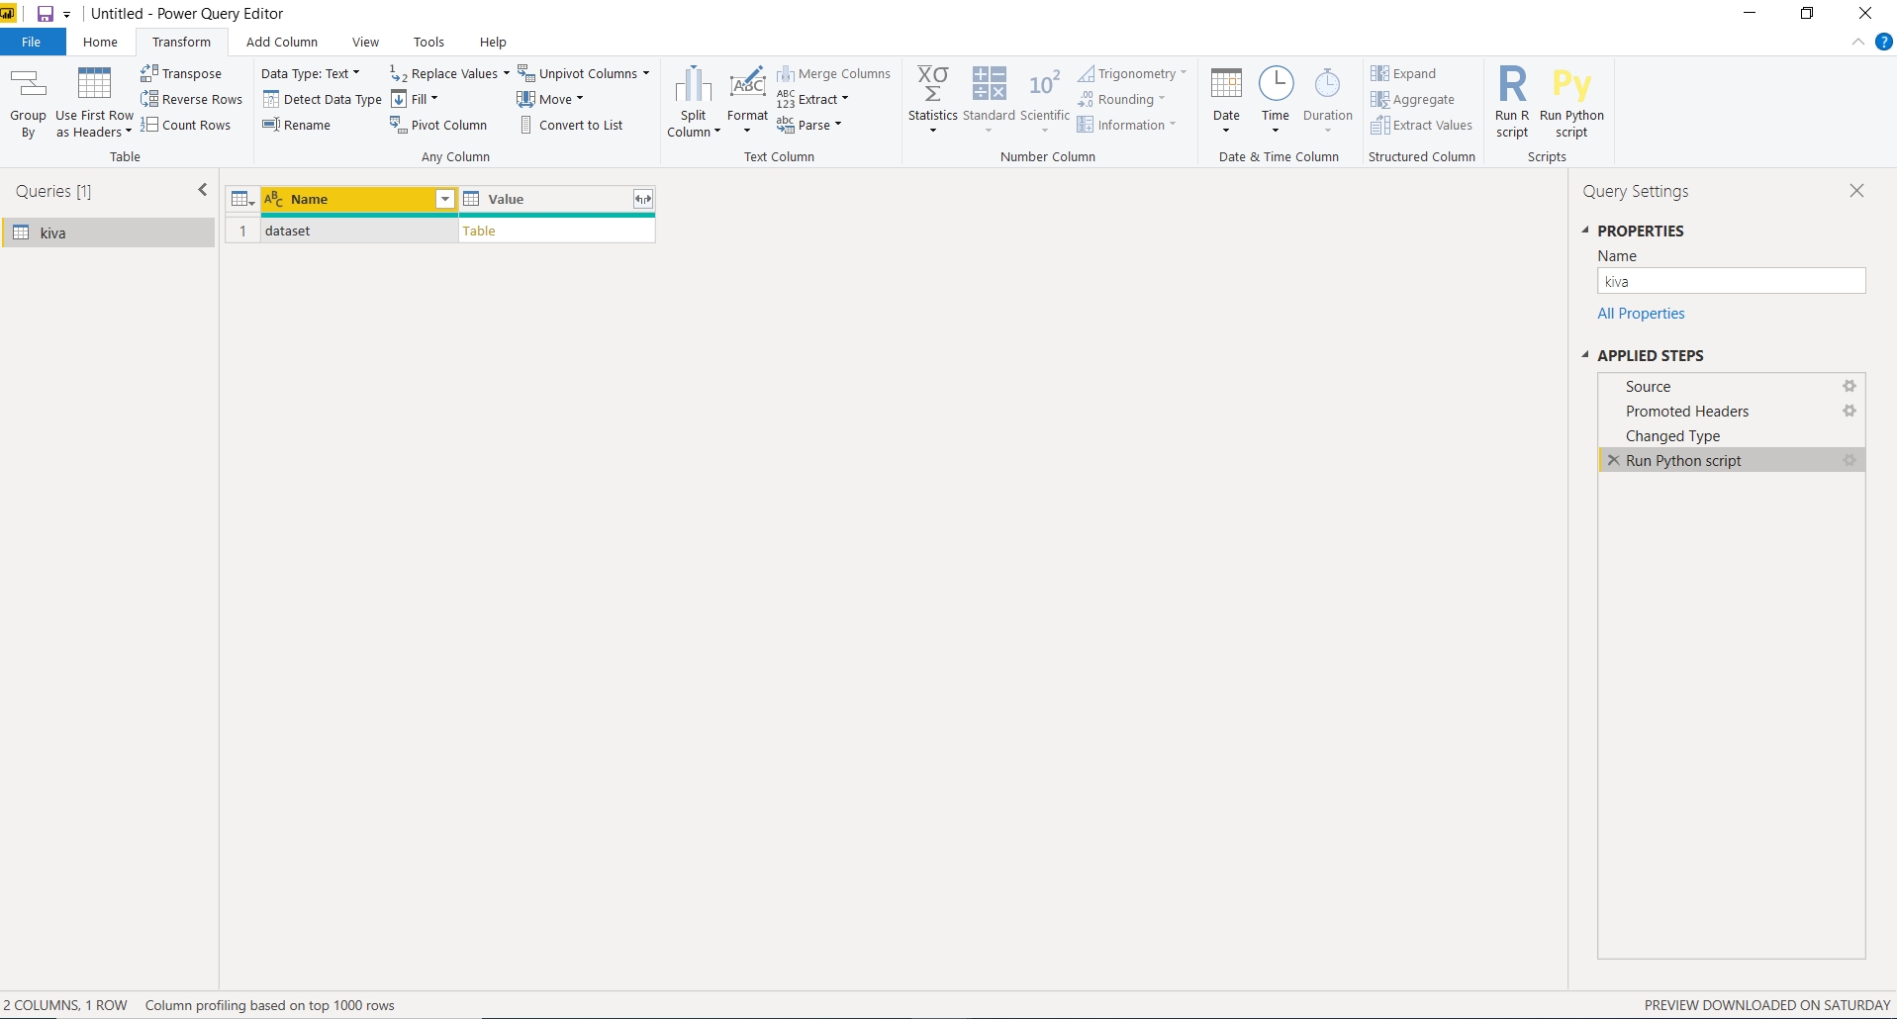Open the File menu
This screenshot has width=1897, height=1019.
32,42
